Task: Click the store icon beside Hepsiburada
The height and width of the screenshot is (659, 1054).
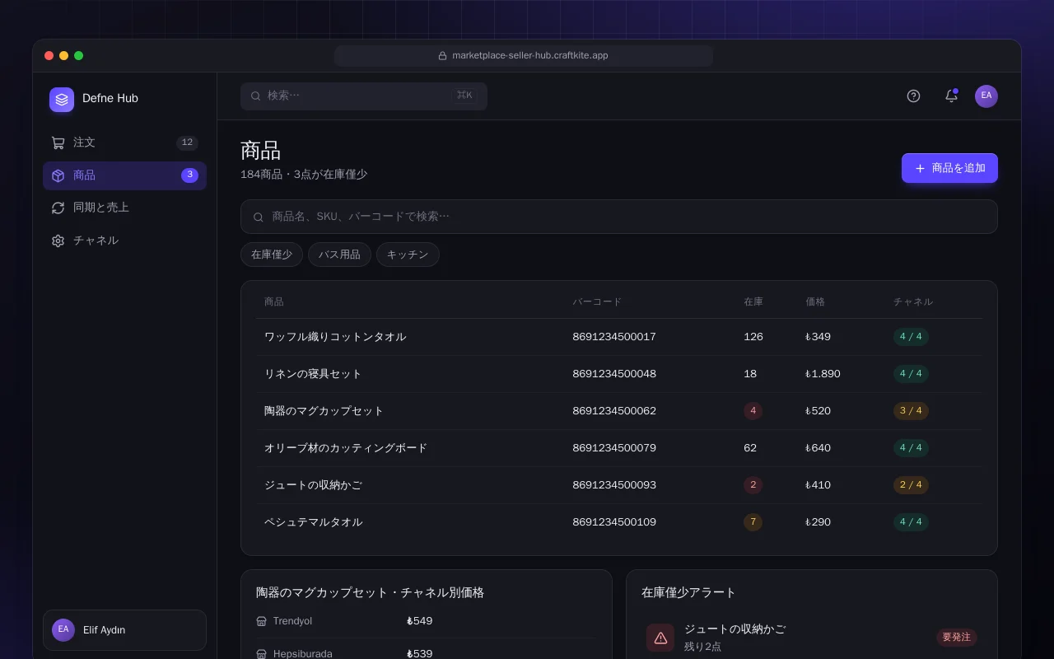Action: click(262, 654)
